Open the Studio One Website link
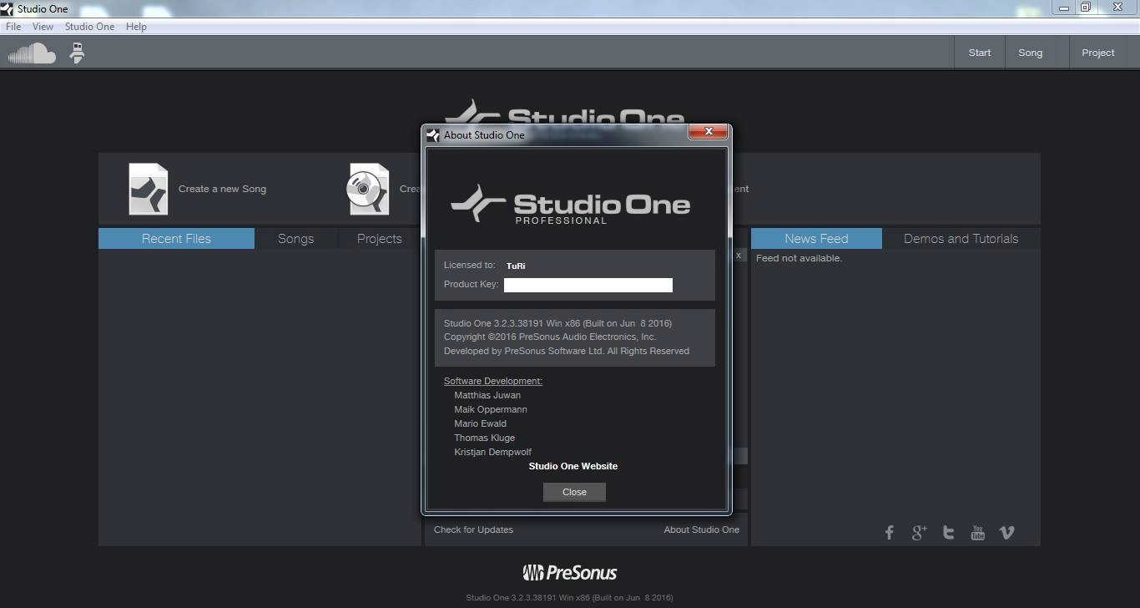The width and height of the screenshot is (1140, 608). click(x=573, y=466)
